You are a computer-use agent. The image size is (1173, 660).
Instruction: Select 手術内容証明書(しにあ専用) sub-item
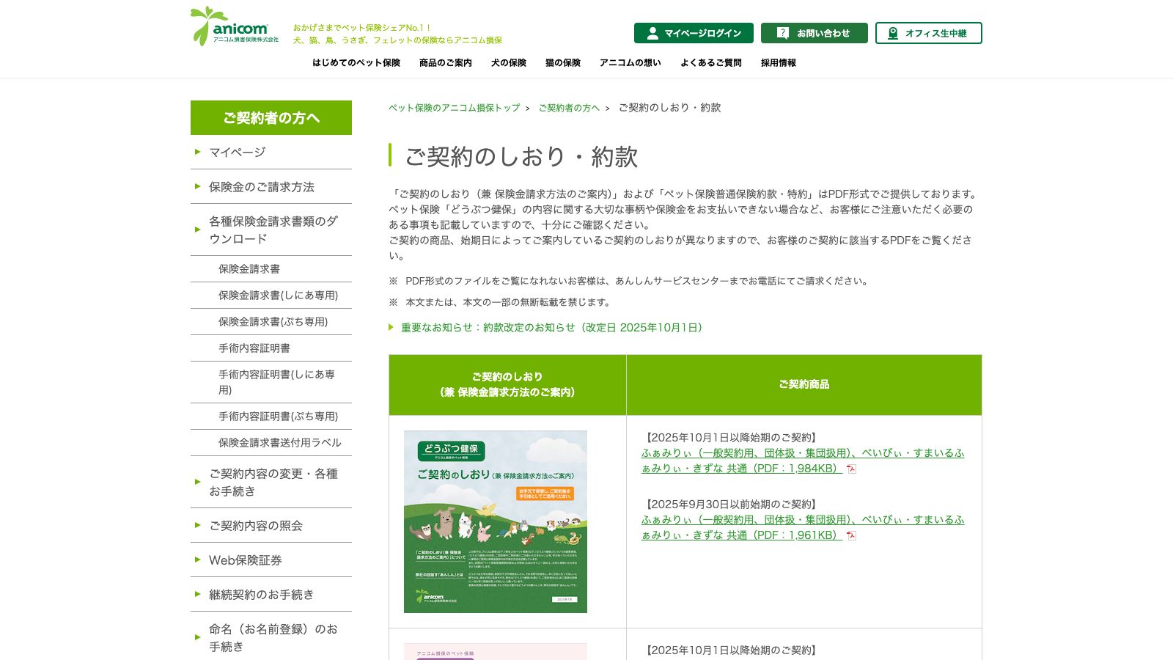tap(271, 382)
